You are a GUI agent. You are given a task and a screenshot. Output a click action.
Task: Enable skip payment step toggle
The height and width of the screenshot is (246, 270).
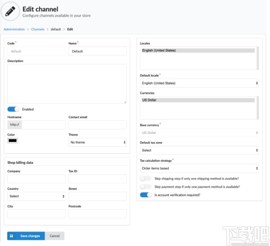pos(146,187)
